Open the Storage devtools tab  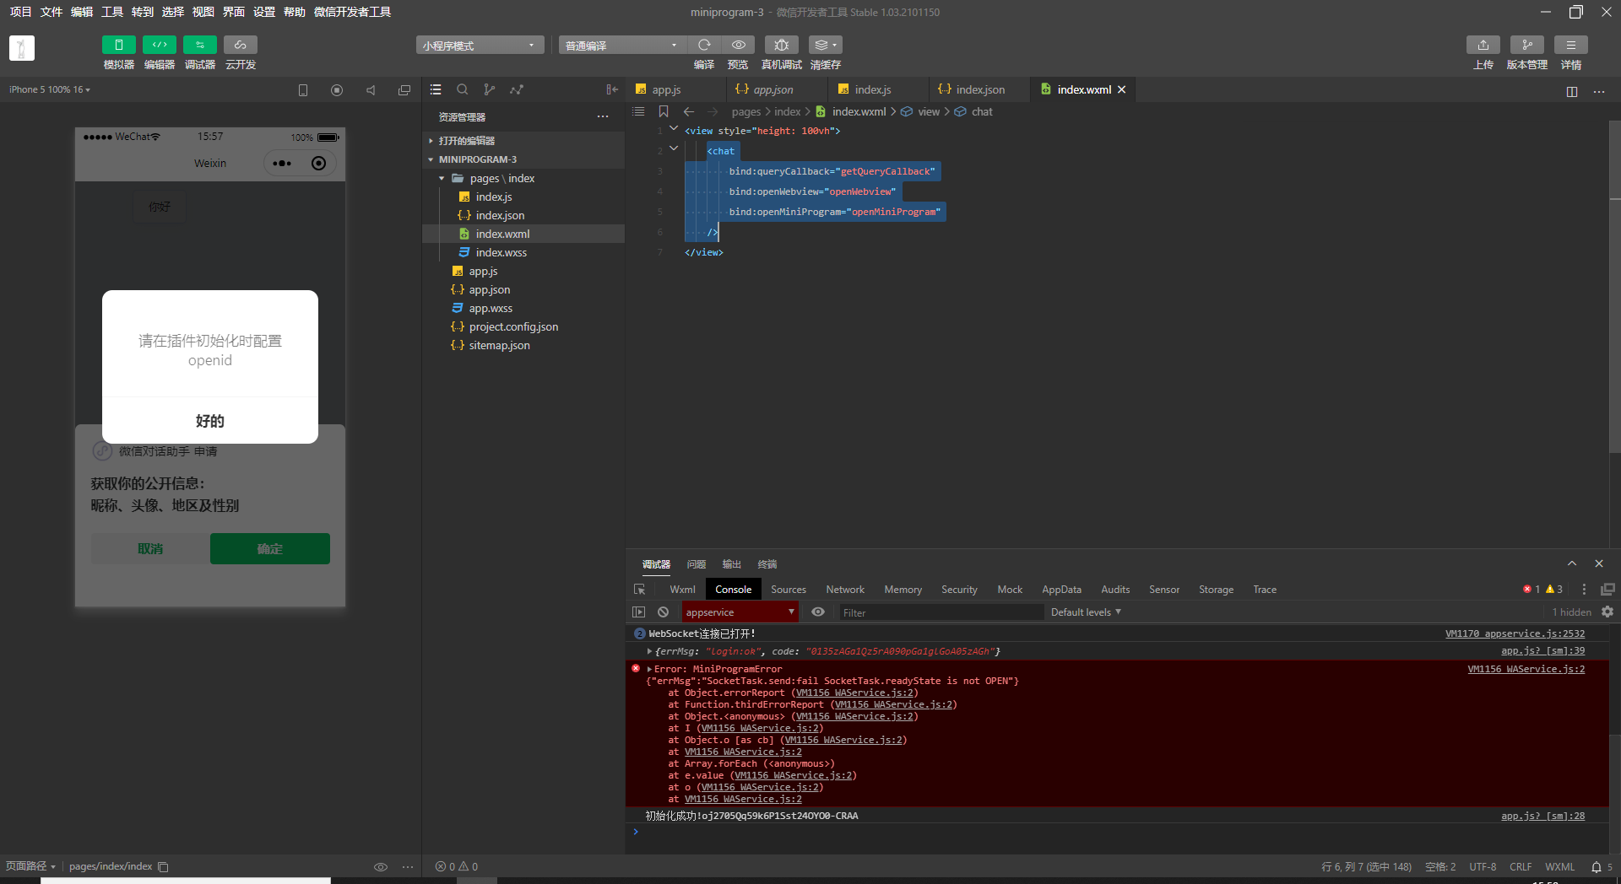[1216, 590]
